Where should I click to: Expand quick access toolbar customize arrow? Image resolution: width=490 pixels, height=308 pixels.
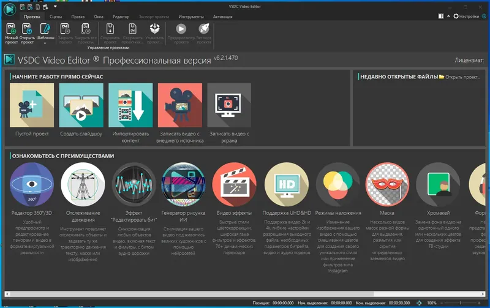pos(55,6)
